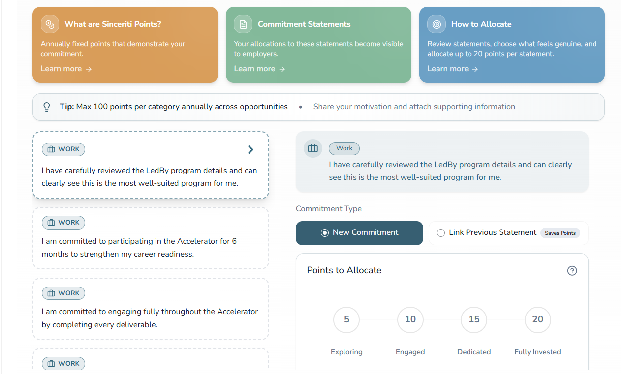Open Learn more under Sinceriti Points

66,69
